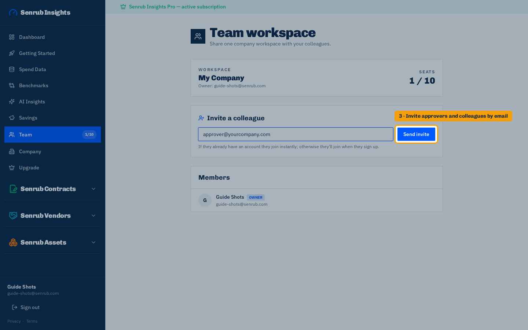Open the Upgrade page
Viewport: 528px width, 330px height.
coord(52,168)
